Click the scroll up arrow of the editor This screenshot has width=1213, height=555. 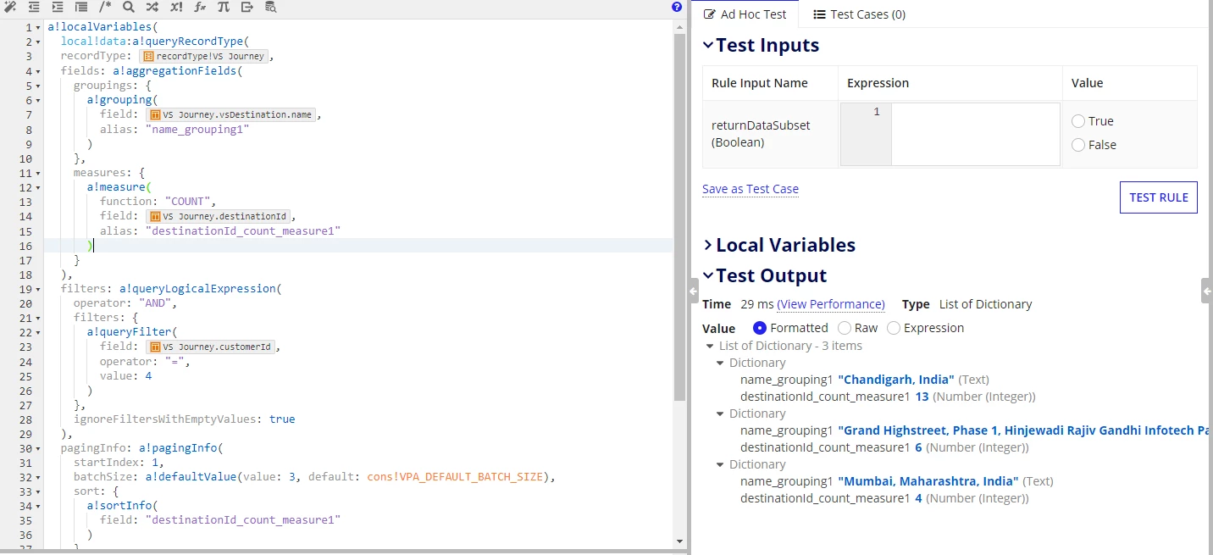[x=679, y=28]
